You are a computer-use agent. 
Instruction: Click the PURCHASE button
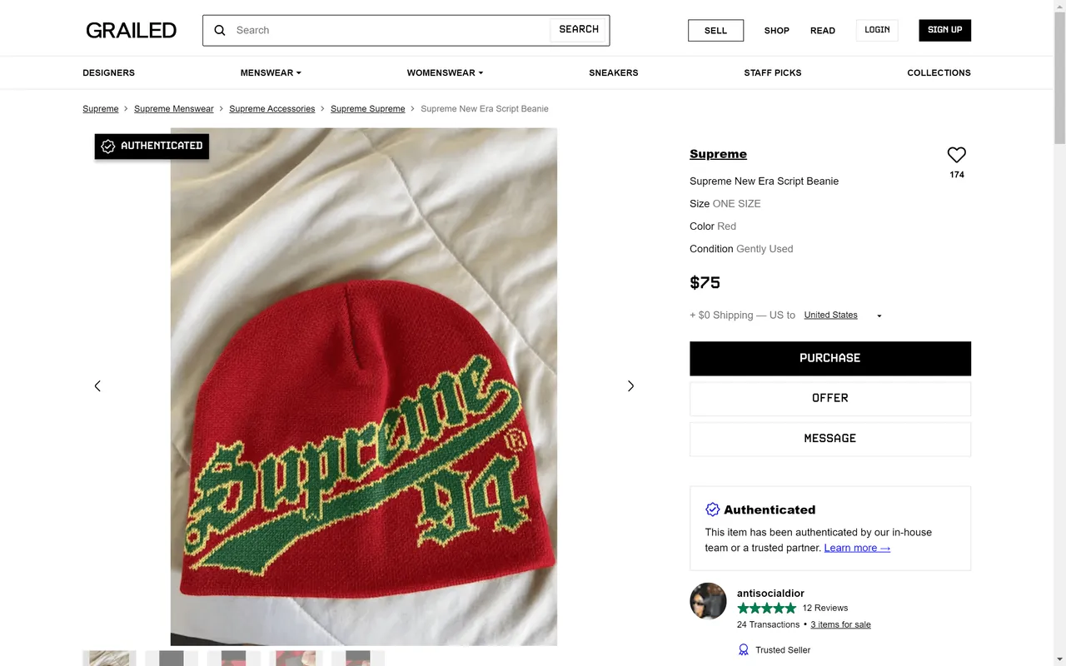(x=829, y=358)
